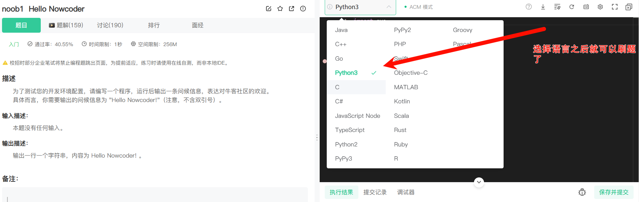
Task: Click the download code icon
Action: pos(543,7)
